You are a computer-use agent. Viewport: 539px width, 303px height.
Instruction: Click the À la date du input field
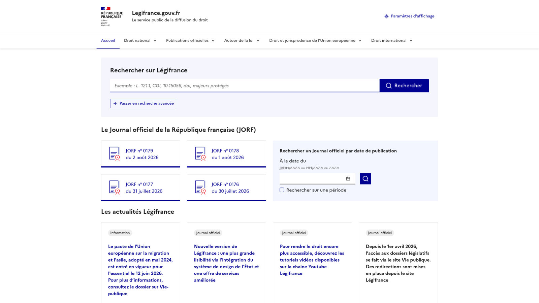(x=317, y=179)
